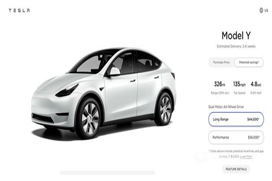Screen dimensions: 272x181
Task: Click the Feature Details button
Action: point(236,169)
